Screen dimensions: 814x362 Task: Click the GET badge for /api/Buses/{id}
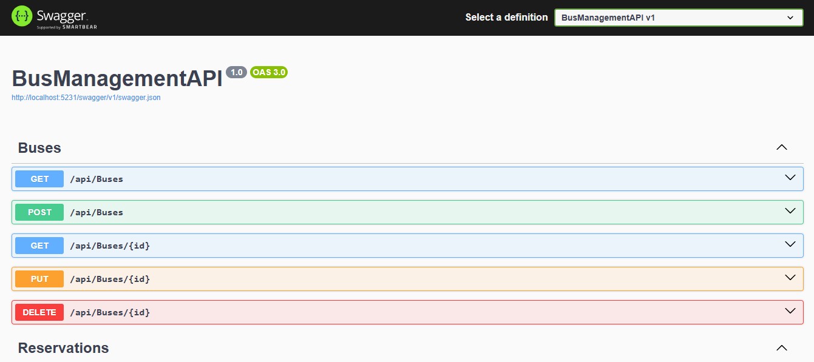[39, 246]
